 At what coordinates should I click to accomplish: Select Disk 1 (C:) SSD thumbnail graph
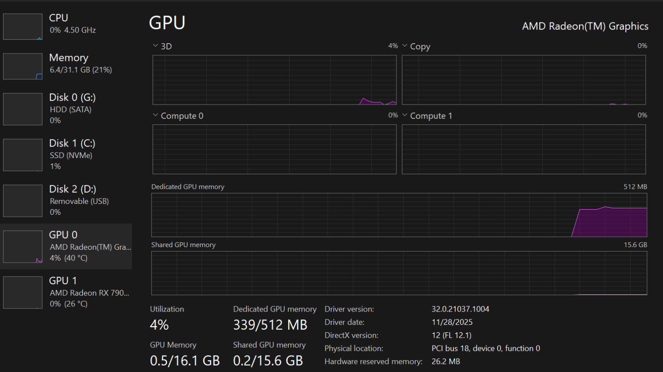tap(23, 155)
